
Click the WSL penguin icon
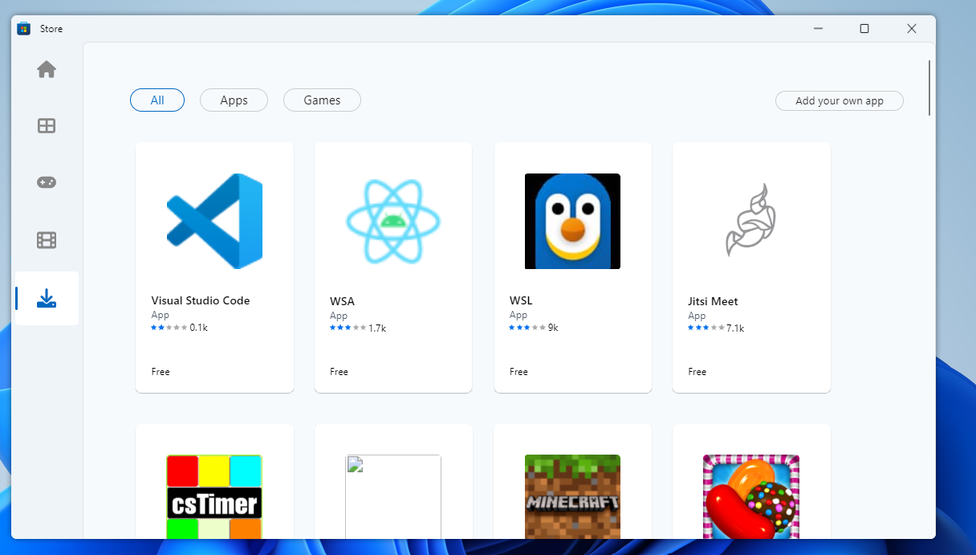pyautogui.click(x=572, y=221)
